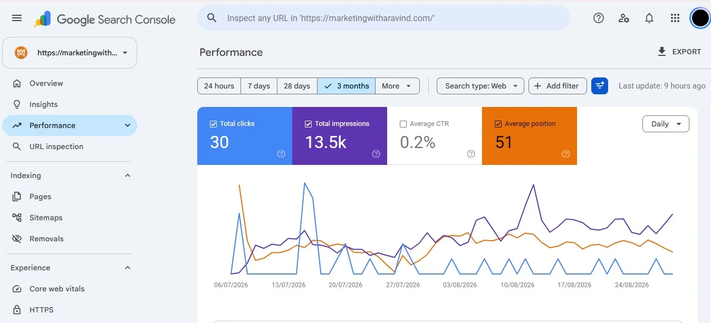Click the export download icon
The width and height of the screenshot is (711, 323).
[661, 52]
